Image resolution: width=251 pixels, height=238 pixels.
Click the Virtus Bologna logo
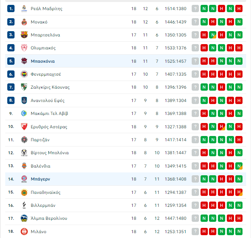(x=24, y=153)
